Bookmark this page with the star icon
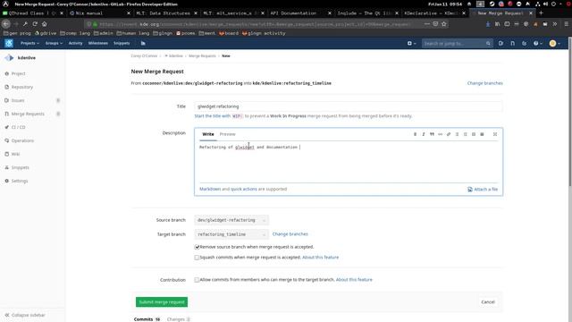The image size is (572, 322). point(444,24)
